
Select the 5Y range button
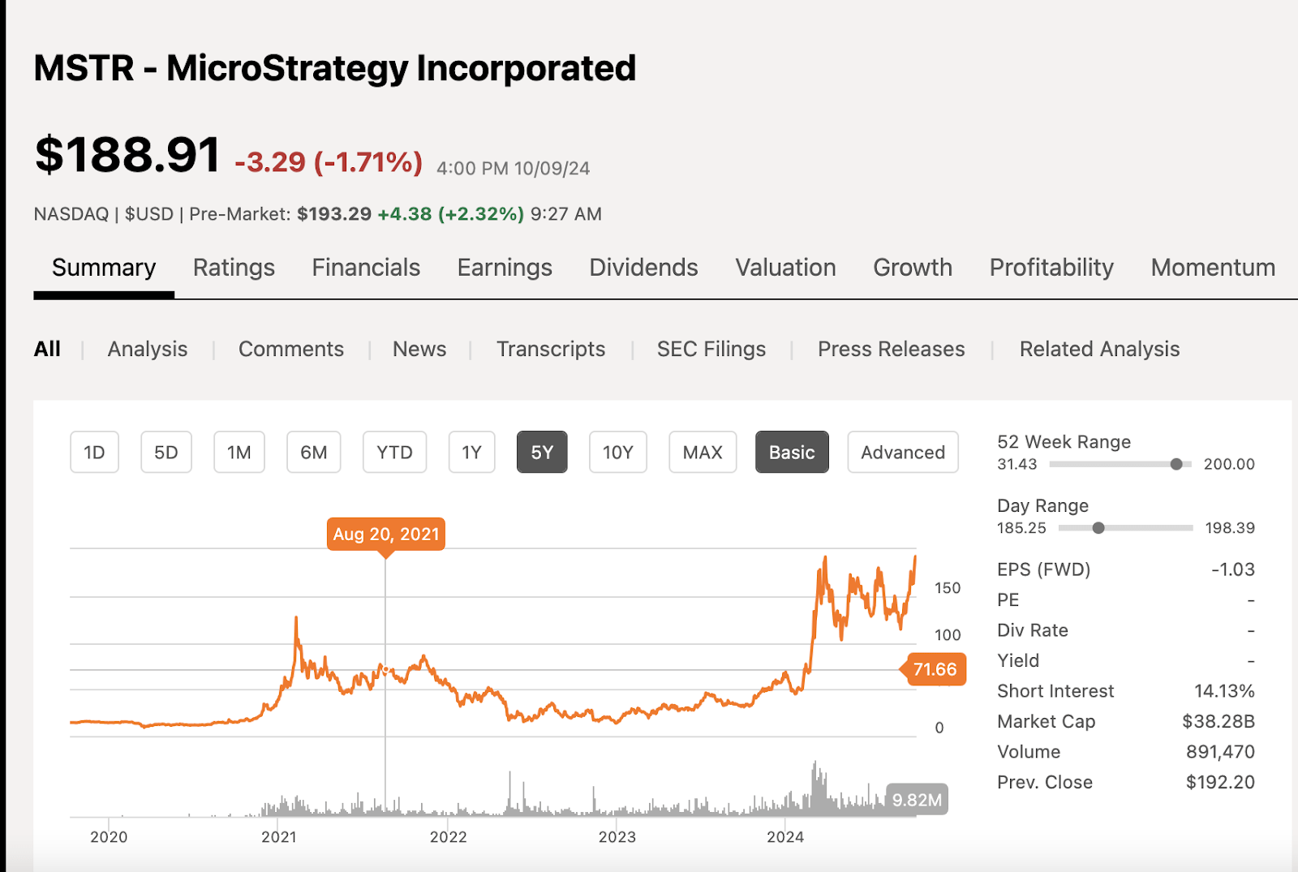(x=542, y=452)
